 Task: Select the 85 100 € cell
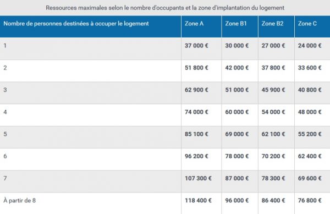pos(201,137)
